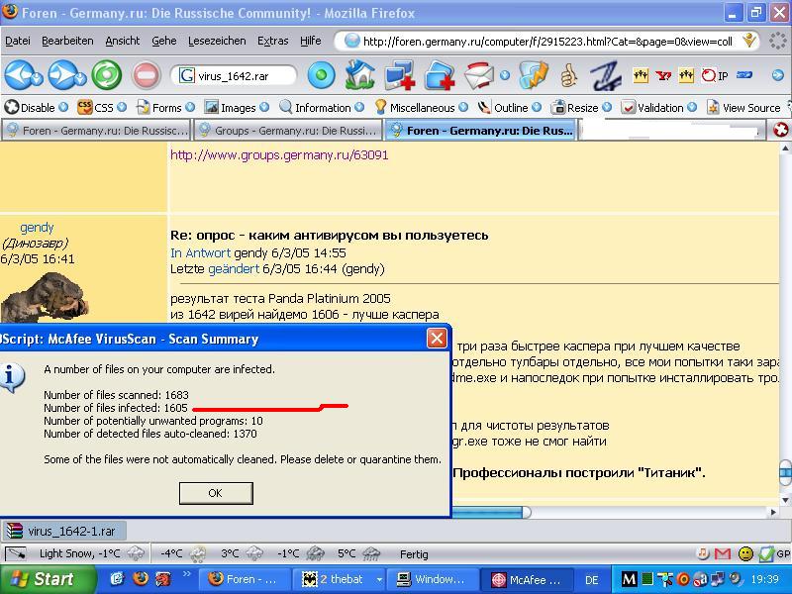This screenshot has height=594, width=792.
Task: Click the IP lookup toolbar icon
Action: (x=715, y=76)
